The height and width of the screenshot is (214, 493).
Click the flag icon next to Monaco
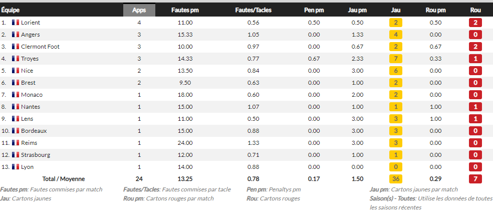pyautogui.click(x=16, y=95)
